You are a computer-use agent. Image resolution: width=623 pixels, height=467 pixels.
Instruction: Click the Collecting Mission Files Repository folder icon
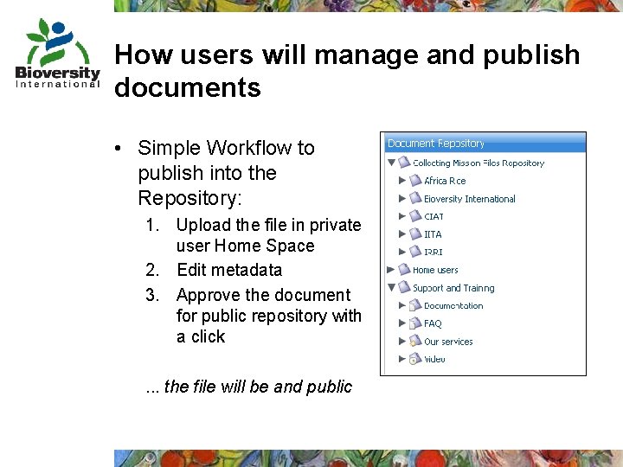pos(404,162)
